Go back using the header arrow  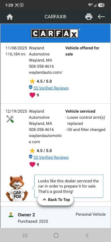101,17
